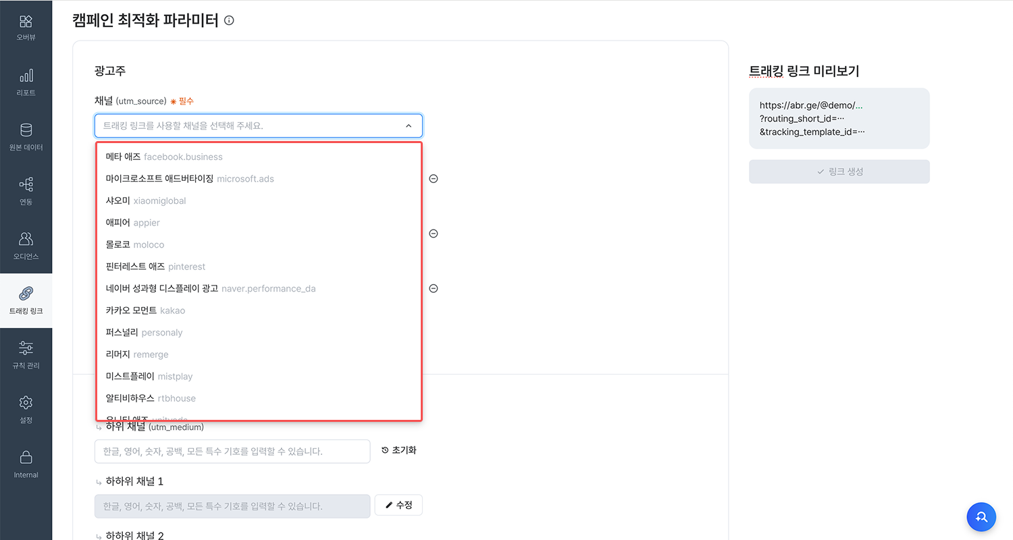Image resolution: width=1013 pixels, height=540 pixels.
Task: Click the 트래킹 링크 미리보기 heading
Action: [804, 71]
